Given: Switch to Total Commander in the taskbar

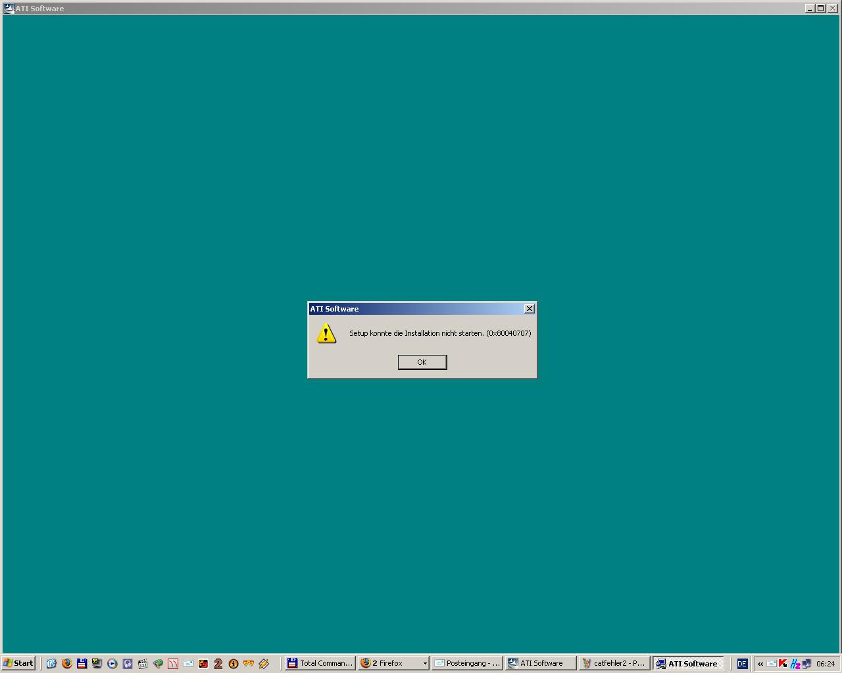Looking at the screenshot, I should (320, 663).
